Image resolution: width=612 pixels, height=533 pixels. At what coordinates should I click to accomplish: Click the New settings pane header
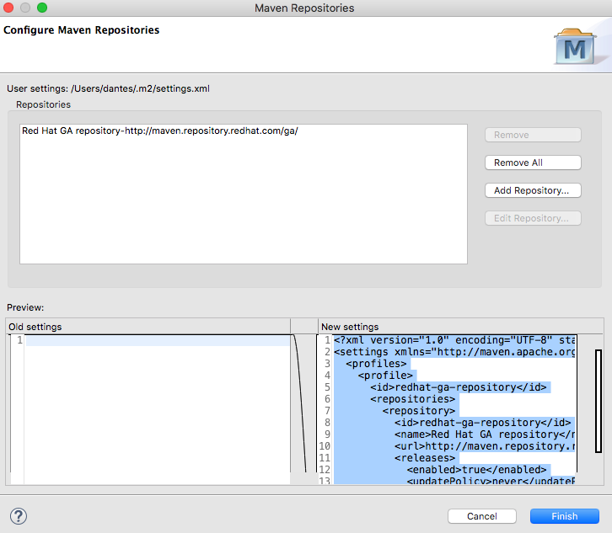461,327
